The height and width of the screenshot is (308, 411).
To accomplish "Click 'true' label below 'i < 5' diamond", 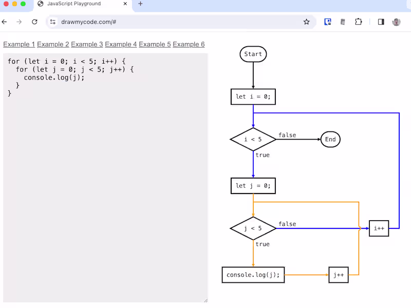I will 263,155.
